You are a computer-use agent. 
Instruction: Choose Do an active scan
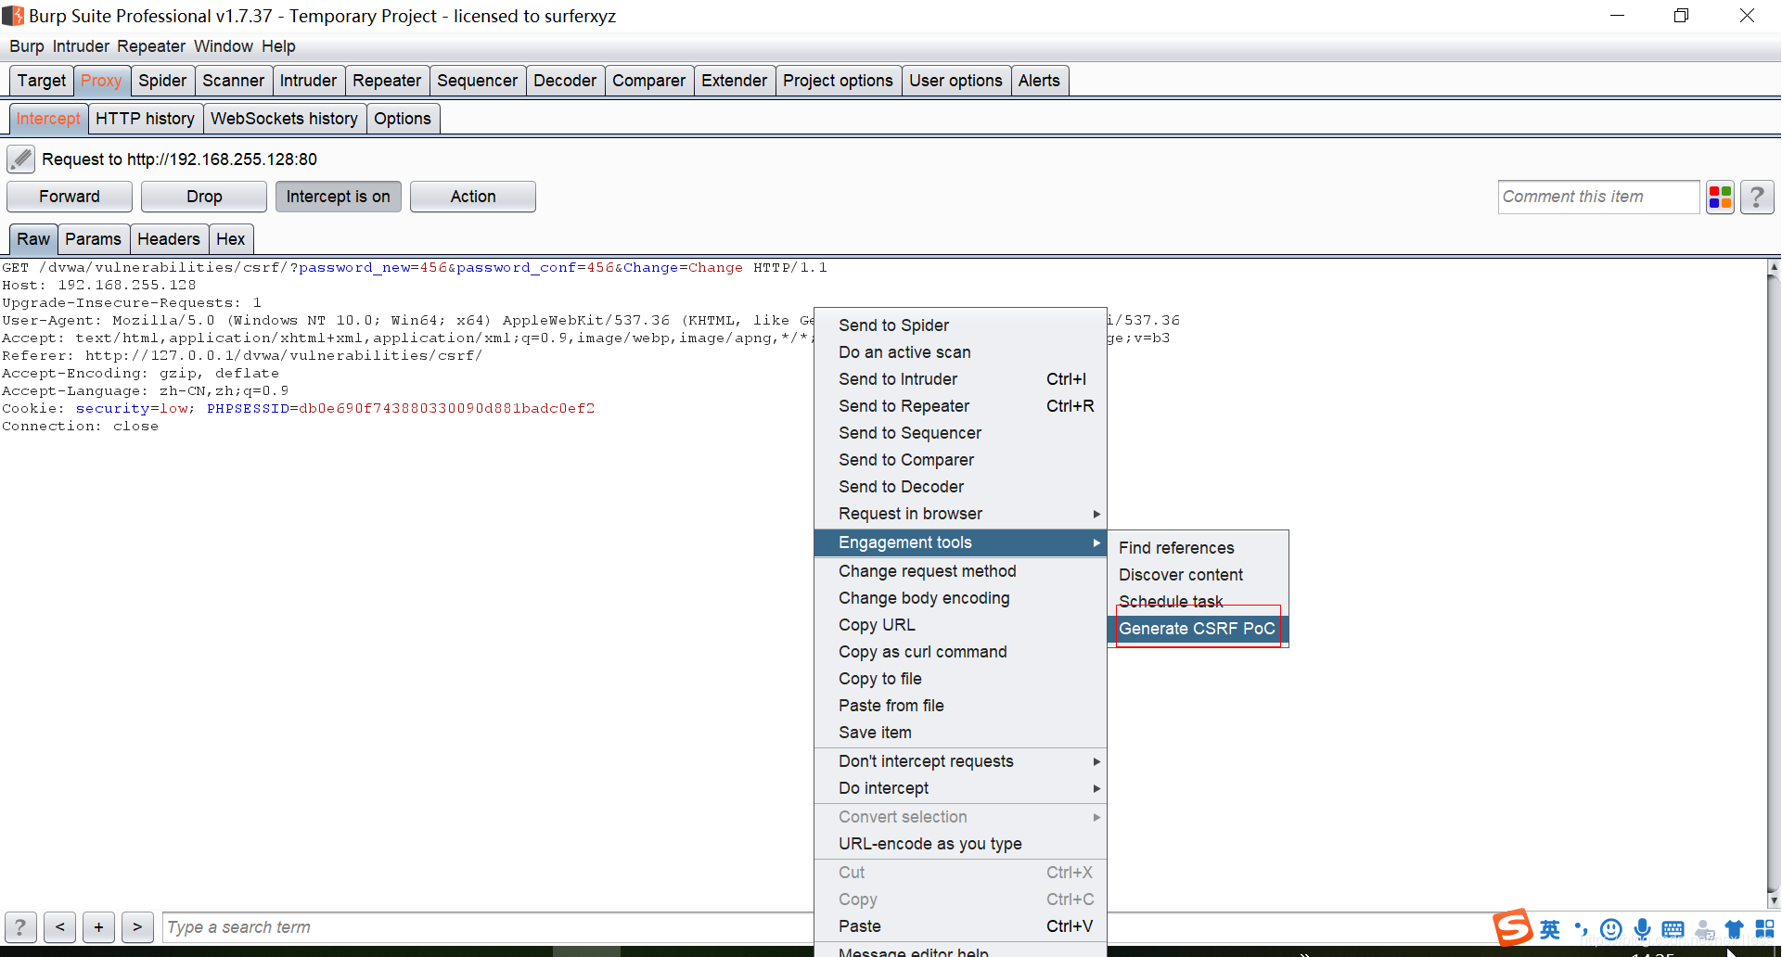960,352
